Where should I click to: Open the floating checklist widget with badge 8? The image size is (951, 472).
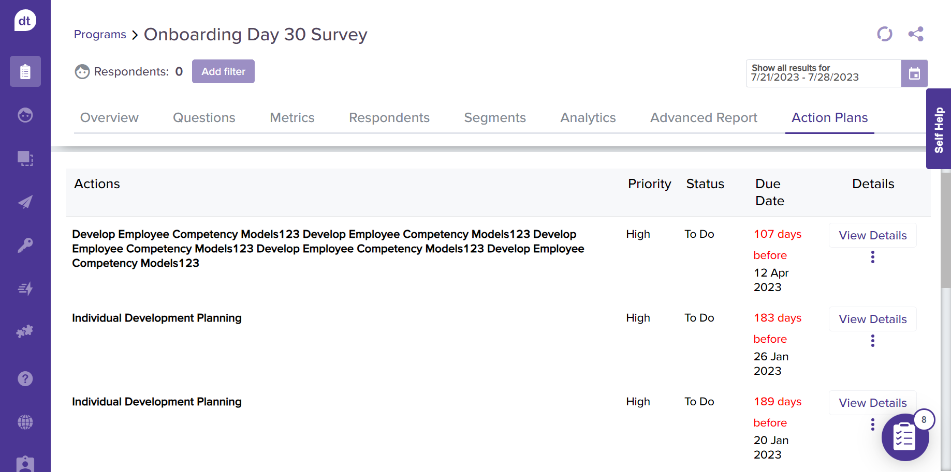point(905,438)
